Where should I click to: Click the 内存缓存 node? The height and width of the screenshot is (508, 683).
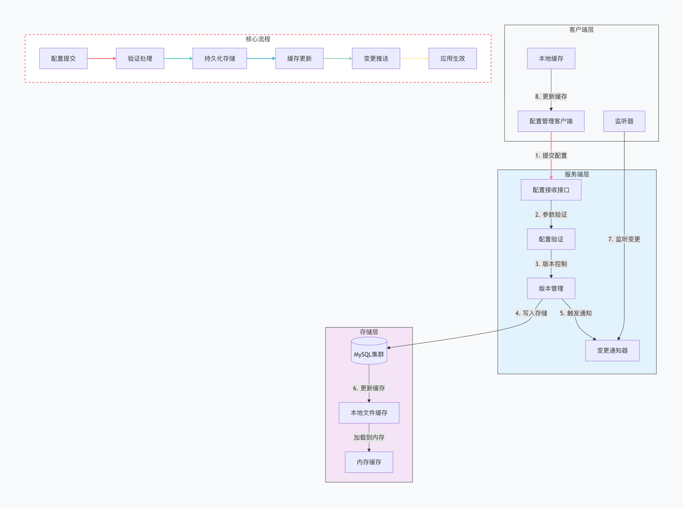[369, 462]
